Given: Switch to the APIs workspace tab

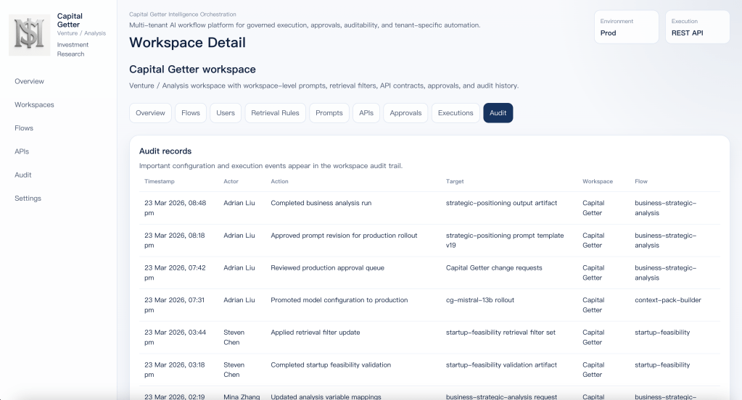Looking at the screenshot, I should tap(366, 113).
